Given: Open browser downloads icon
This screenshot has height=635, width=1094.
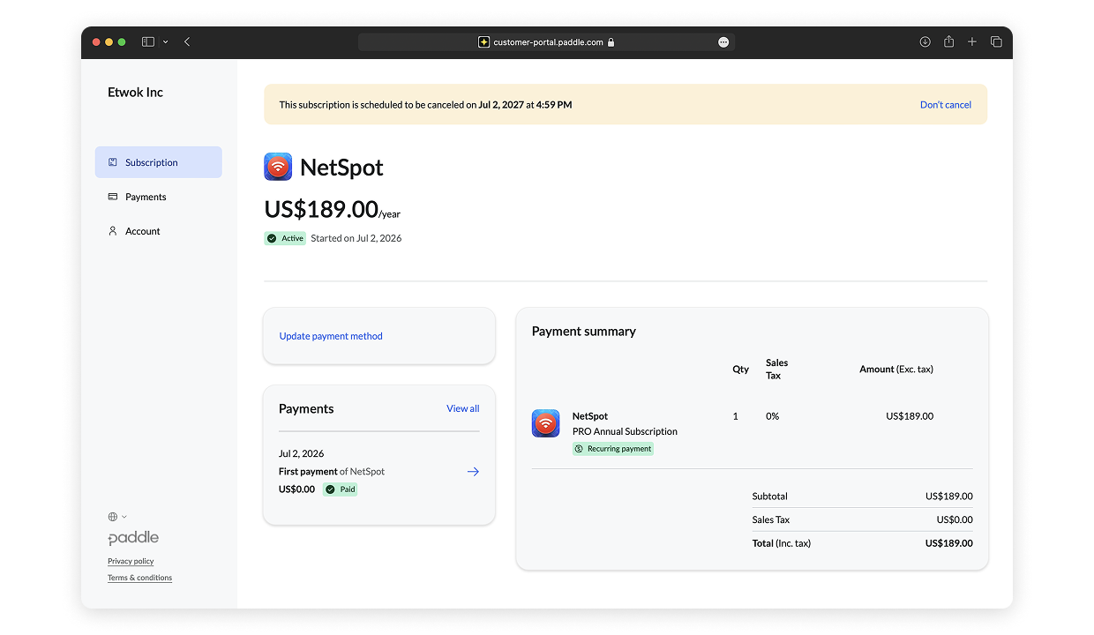Looking at the screenshot, I should 925,41.
